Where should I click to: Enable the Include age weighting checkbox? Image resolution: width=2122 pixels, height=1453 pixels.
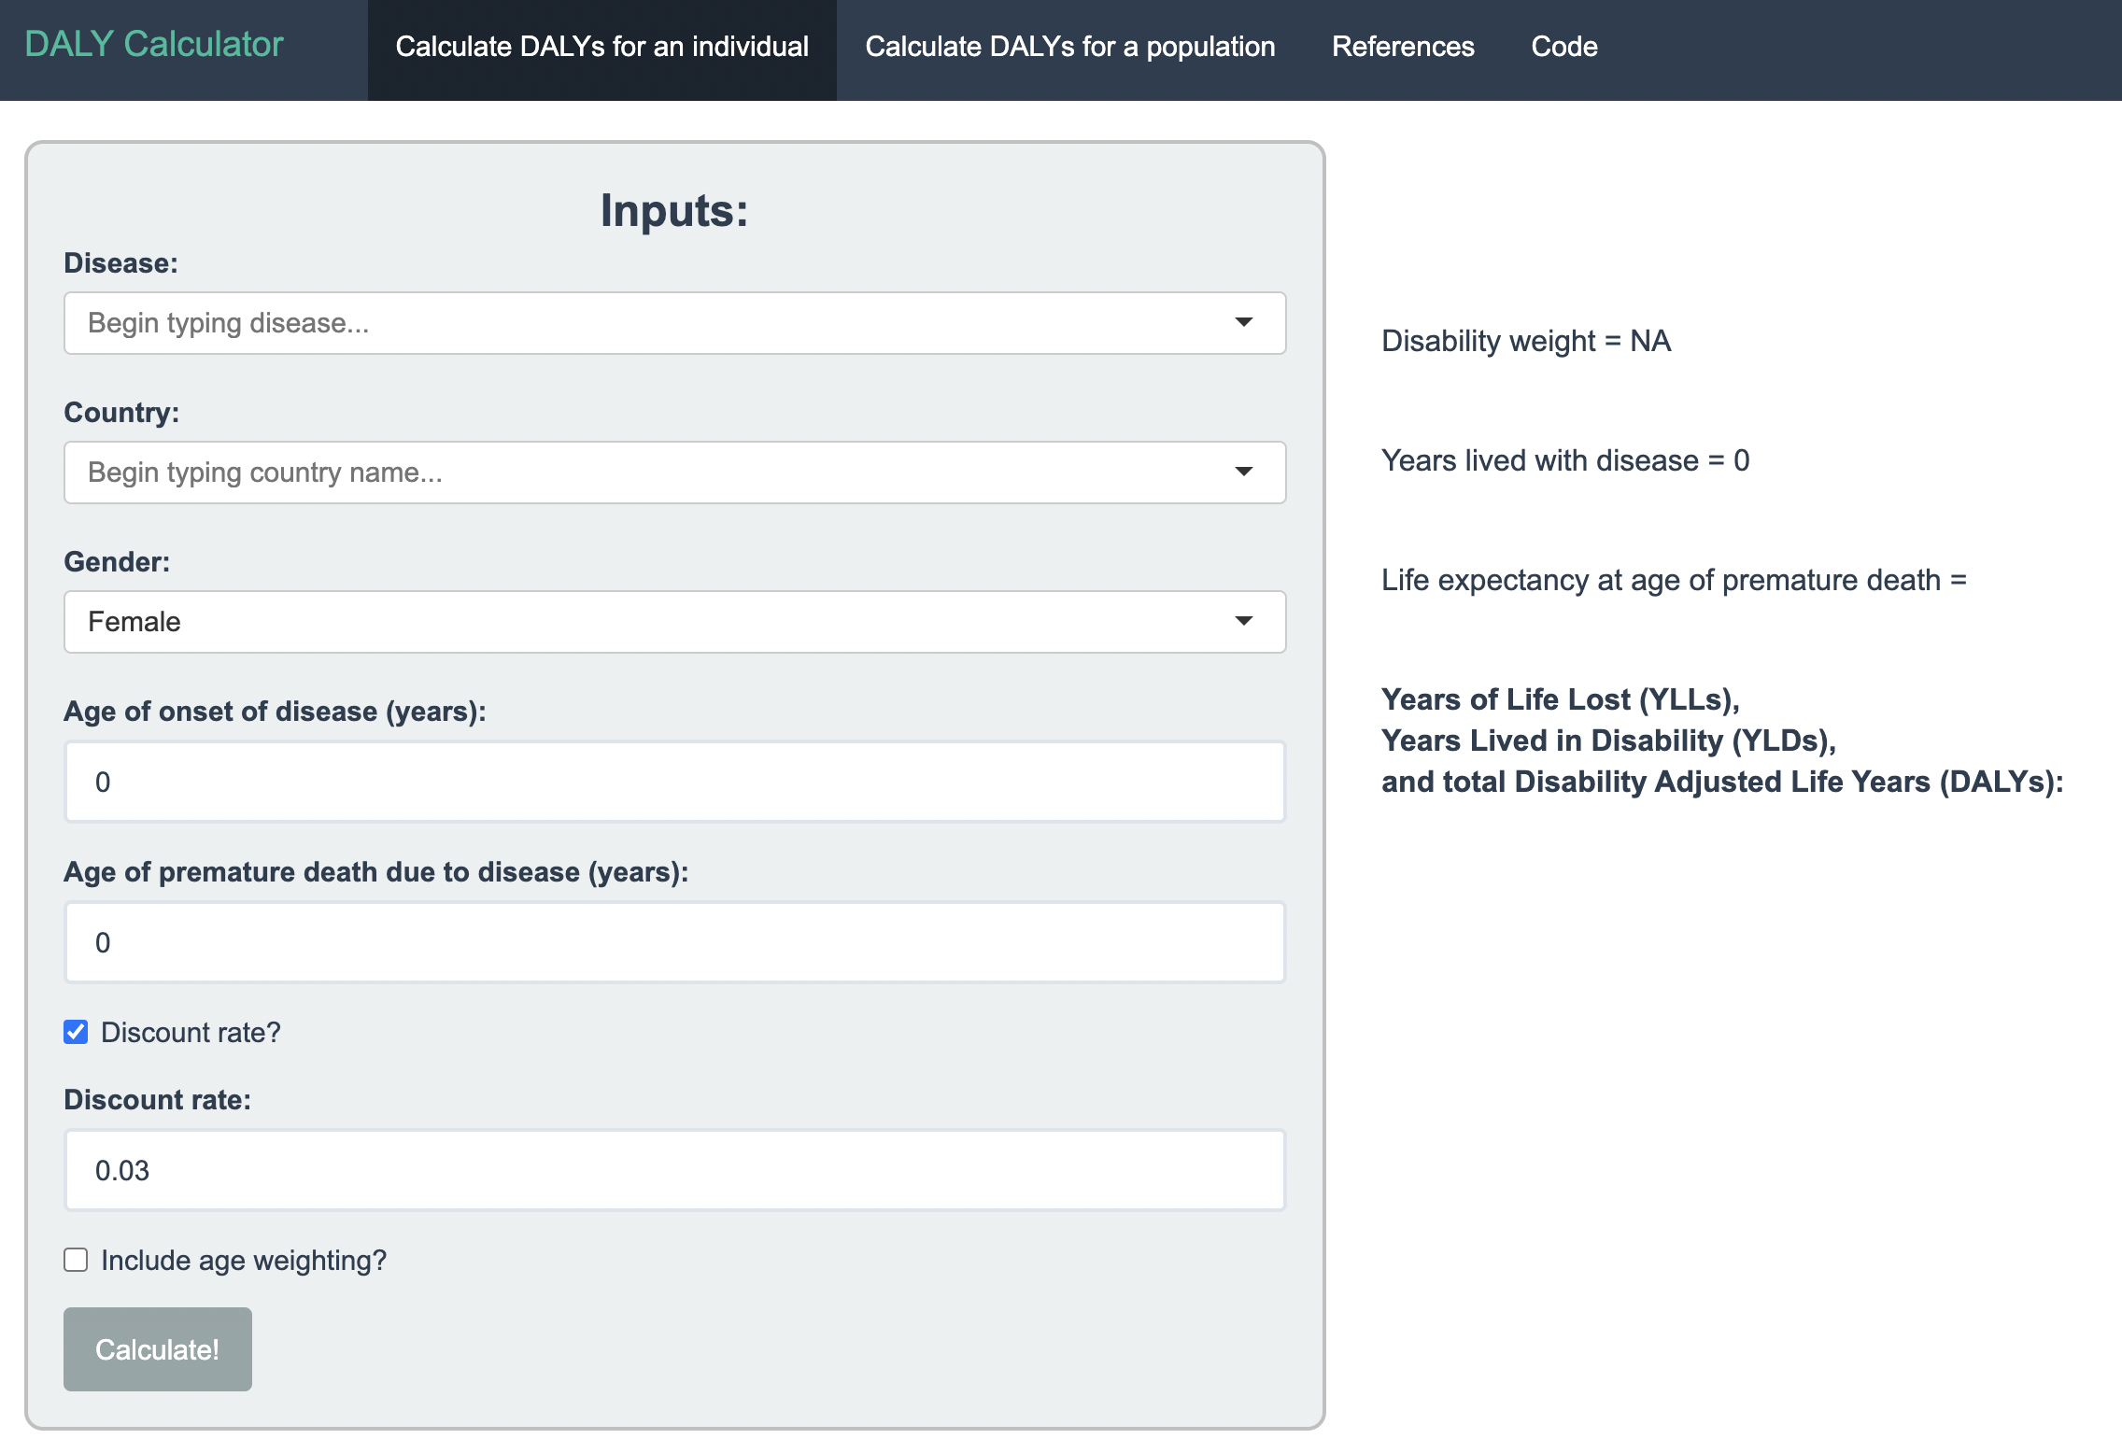pos(77,1260)
